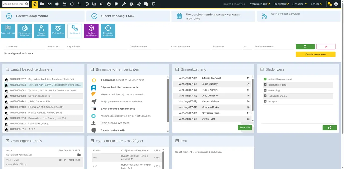Open the Polis zoeken tile

coord(58,31)
